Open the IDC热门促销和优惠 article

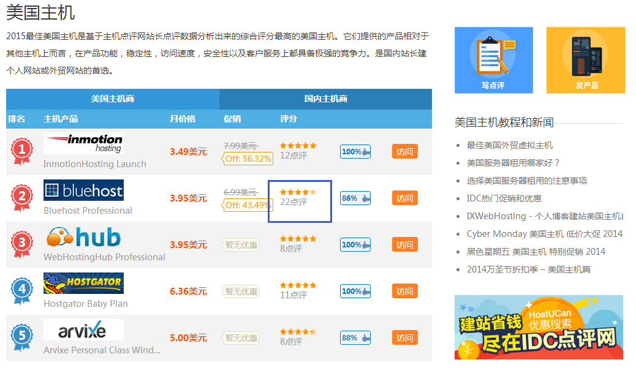coord(504,198)
